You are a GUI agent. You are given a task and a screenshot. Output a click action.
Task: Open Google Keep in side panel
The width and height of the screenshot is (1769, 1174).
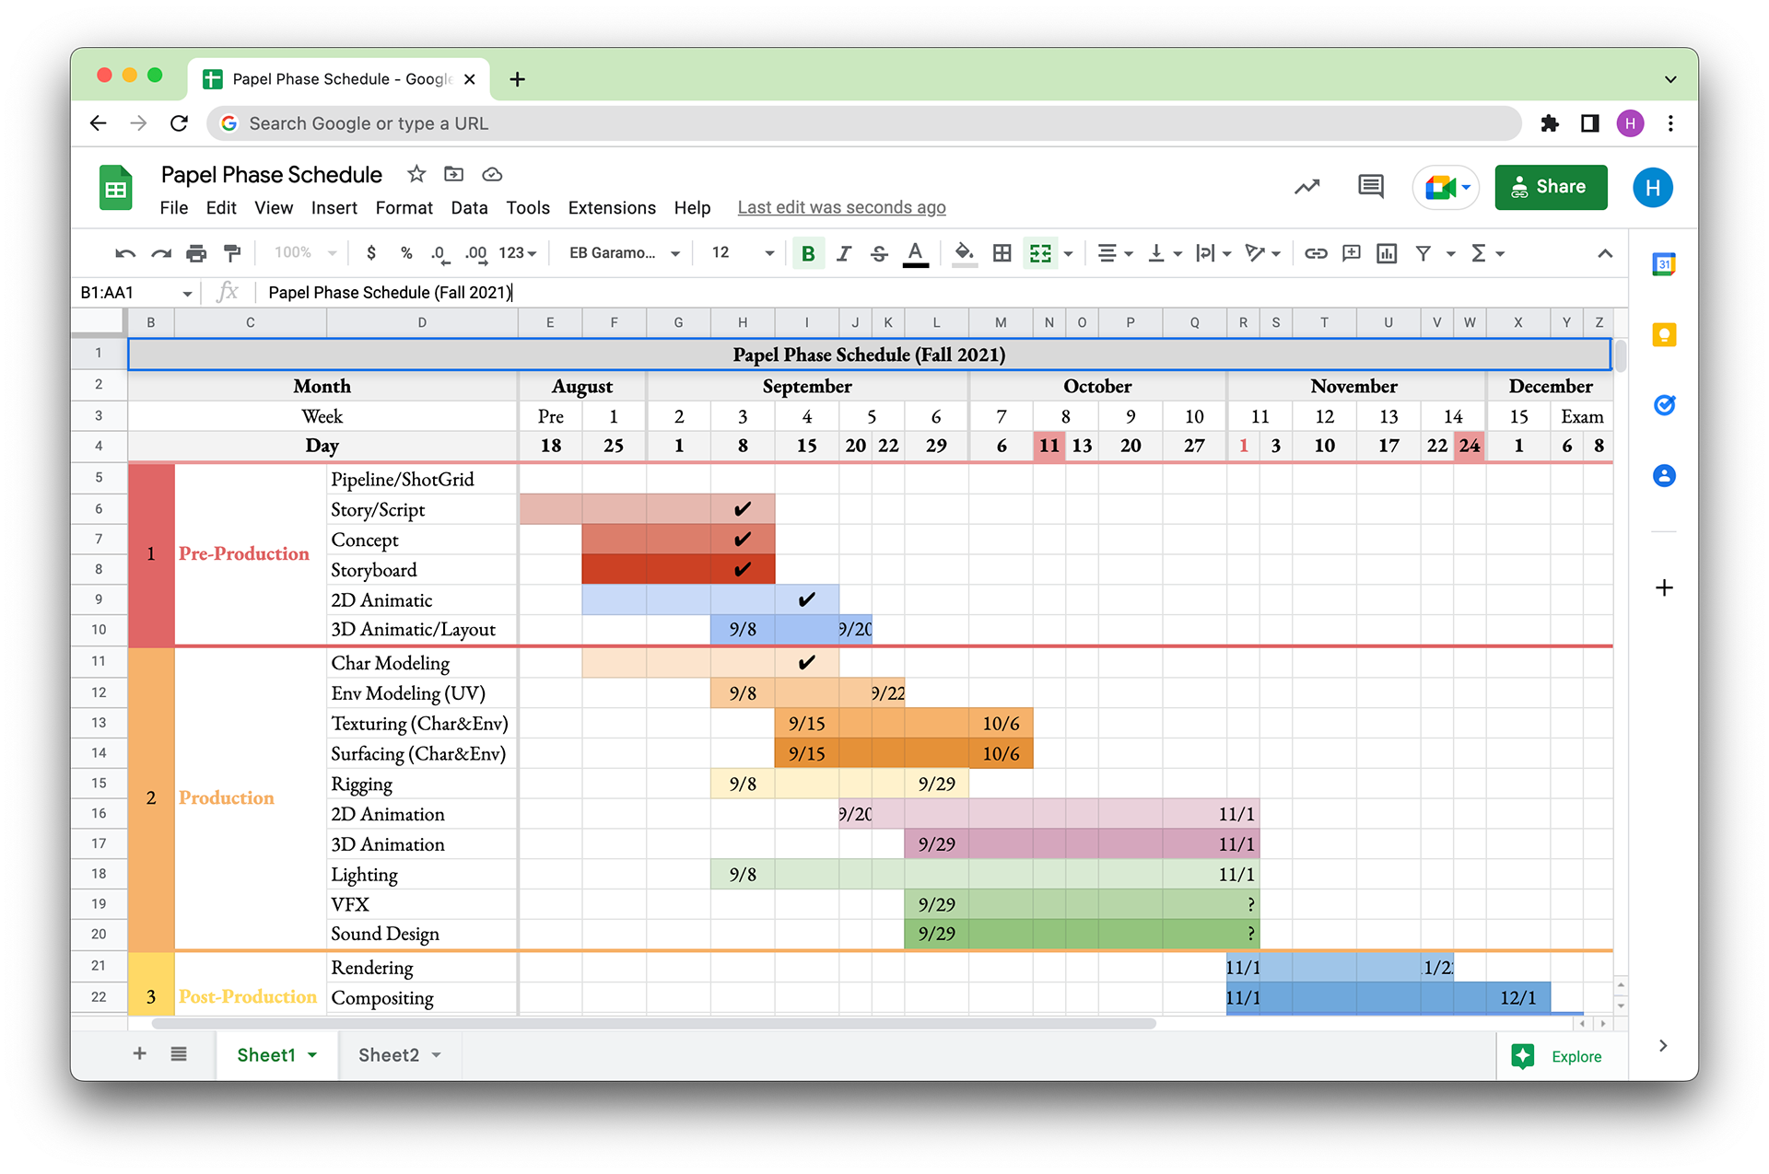point(1664,335)
